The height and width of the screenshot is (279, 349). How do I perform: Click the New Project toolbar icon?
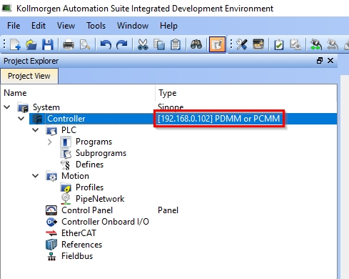click(15, 44)
